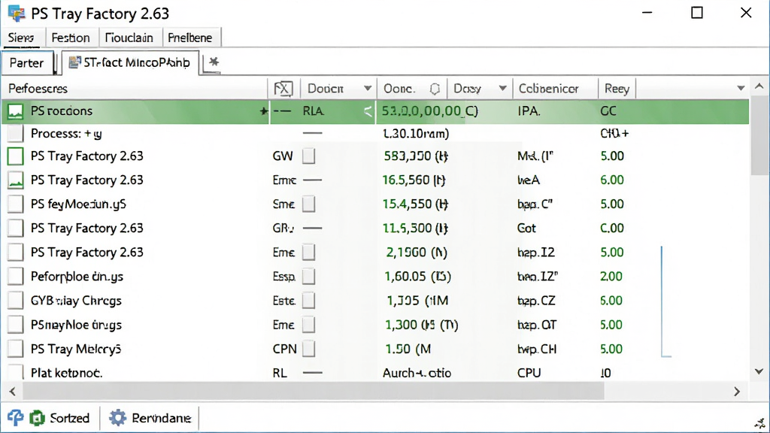The width and height of the screenshot is (770, 433).
Task: Open the Dosy column dropdown arrow
Action: coord(502,89)
